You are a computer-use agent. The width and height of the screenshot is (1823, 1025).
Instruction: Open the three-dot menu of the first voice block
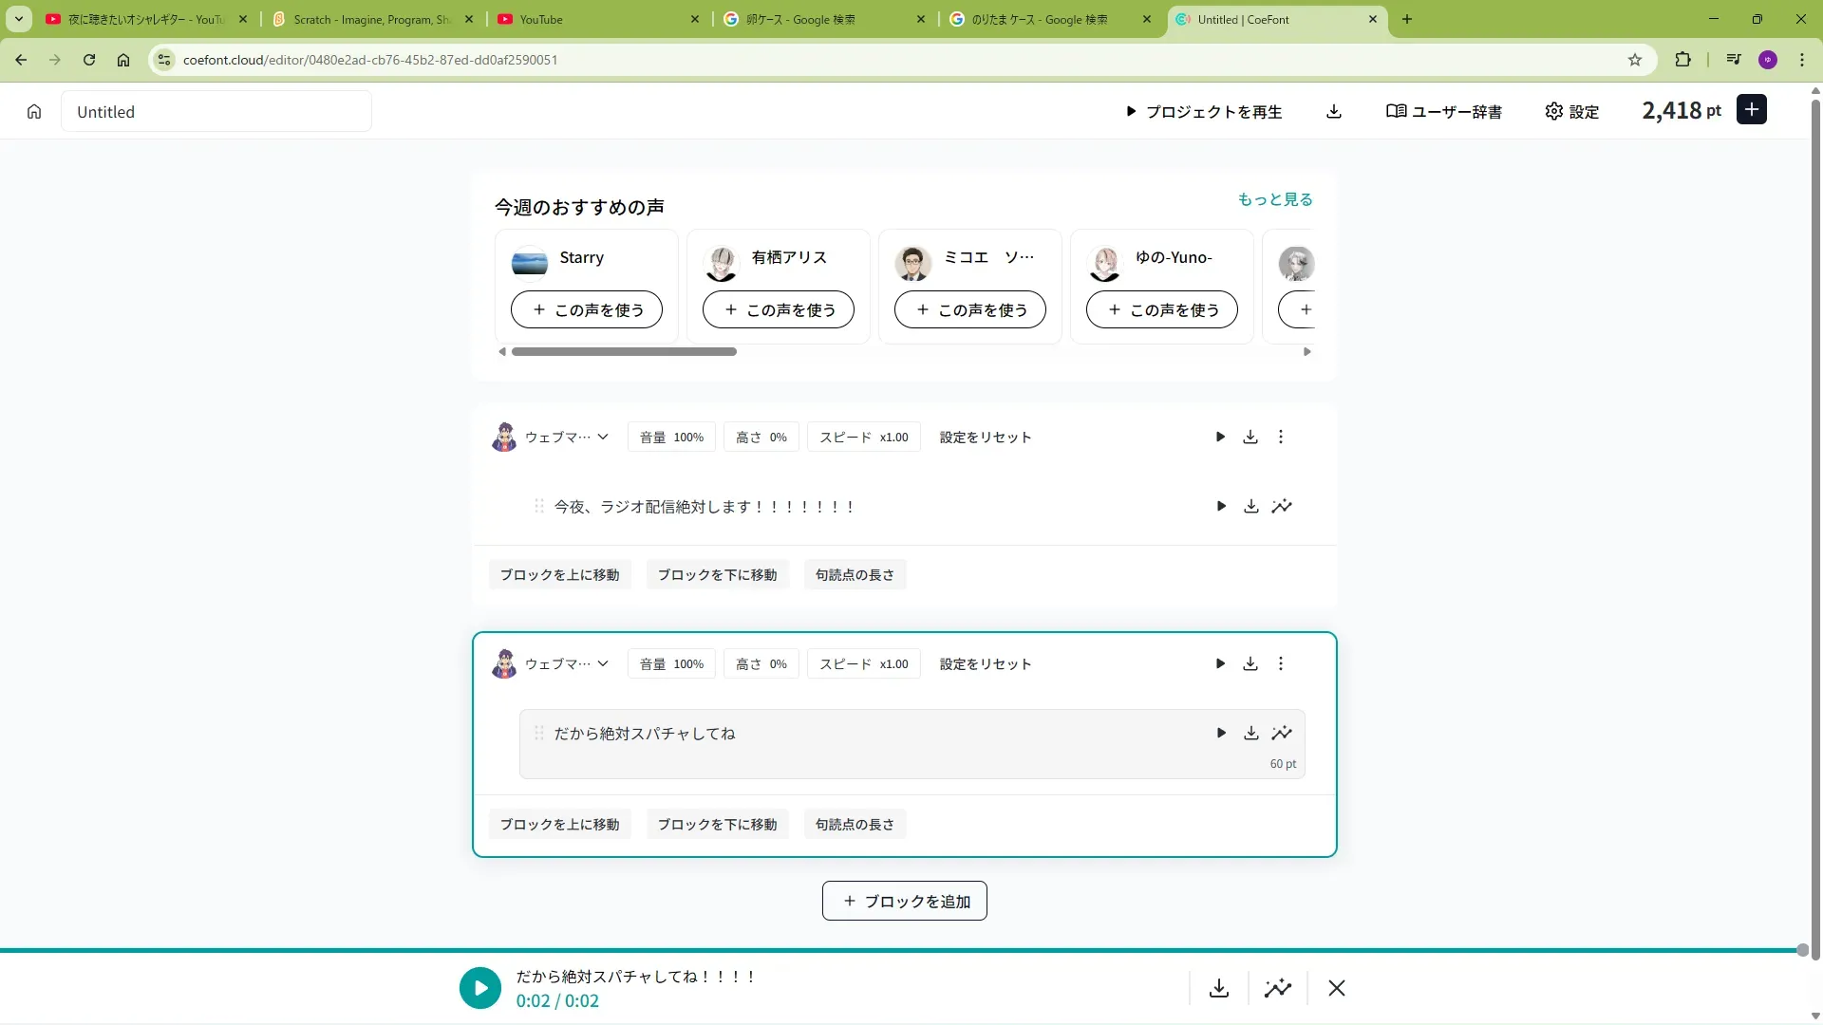(1281, 438)
